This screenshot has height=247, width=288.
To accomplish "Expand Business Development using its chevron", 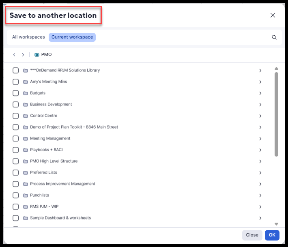I will [260, 105].
